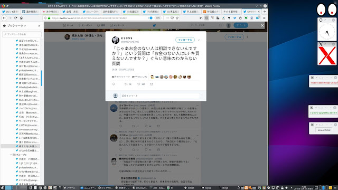338x190 pixels.
Task: Retweet the K9999 tweet
Action: click(126, 84)
